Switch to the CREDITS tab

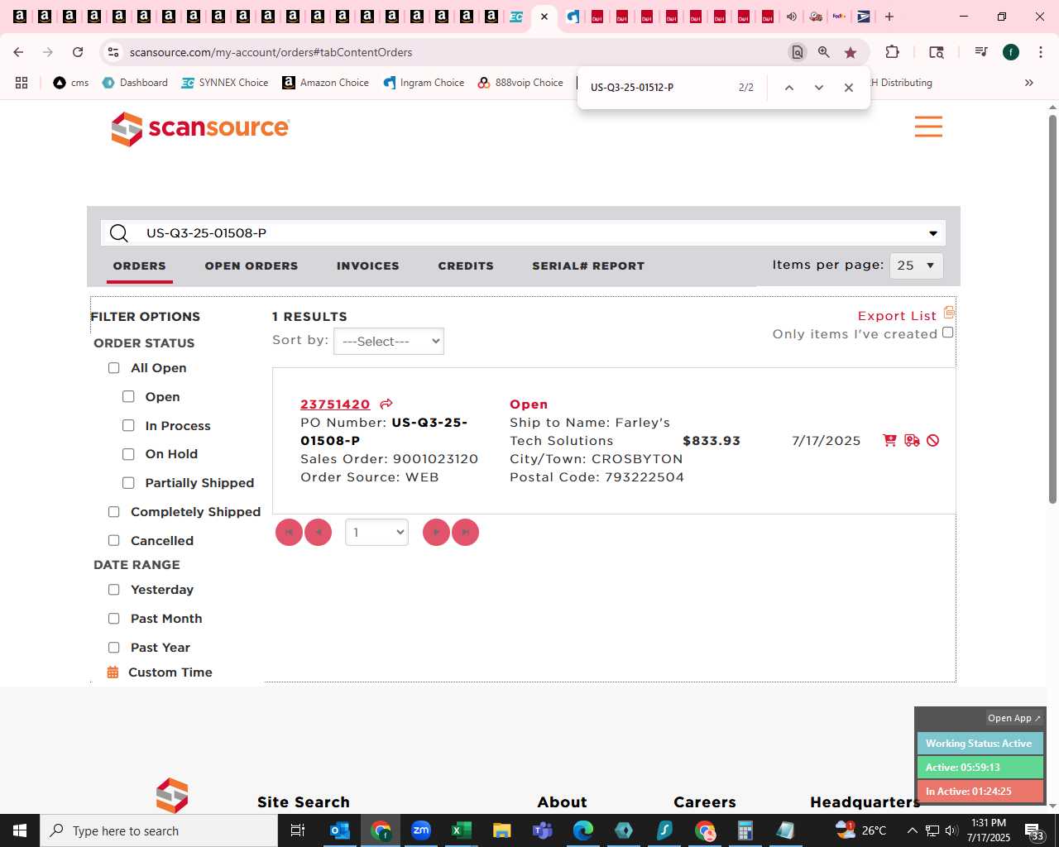(x=466, y=266)
